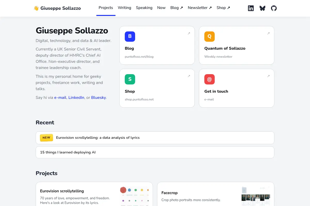Click 'Crop photo portraits more consistently.' text

pyautogui.click(x=191, y=200)
